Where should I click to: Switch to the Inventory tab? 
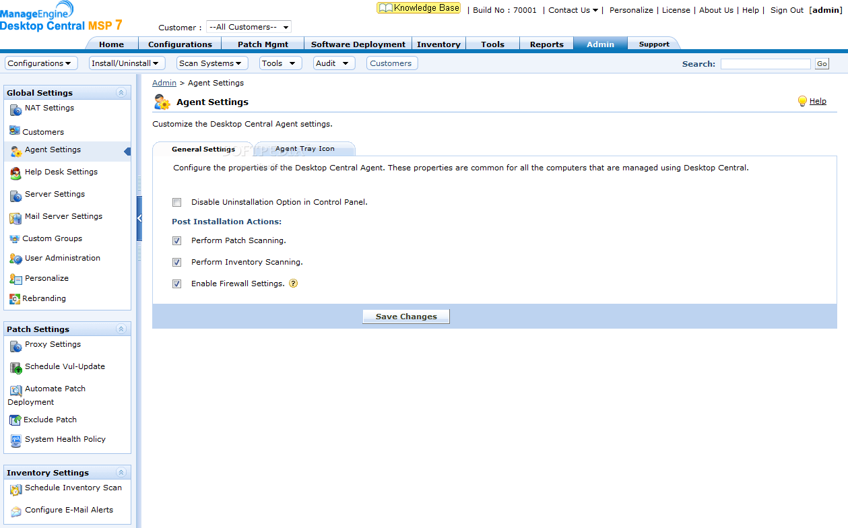point(438,44)
